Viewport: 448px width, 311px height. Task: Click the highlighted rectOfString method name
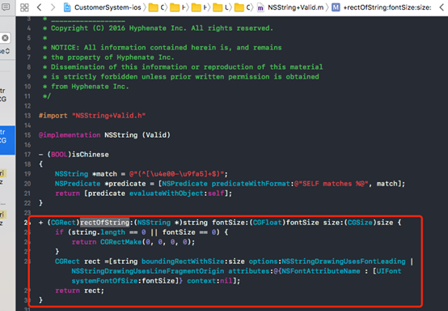pyautogui.click(x=104, y=223)
